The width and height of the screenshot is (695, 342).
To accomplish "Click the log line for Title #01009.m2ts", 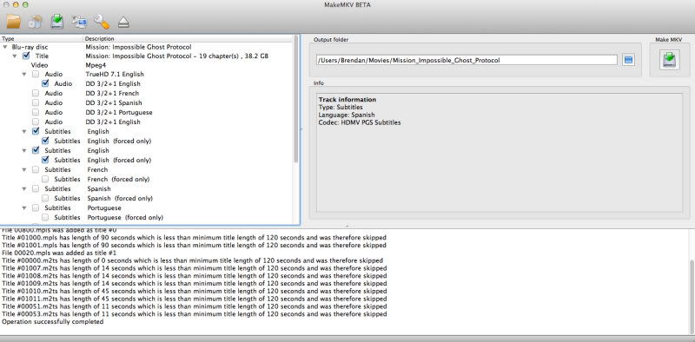I will [194, 284].
